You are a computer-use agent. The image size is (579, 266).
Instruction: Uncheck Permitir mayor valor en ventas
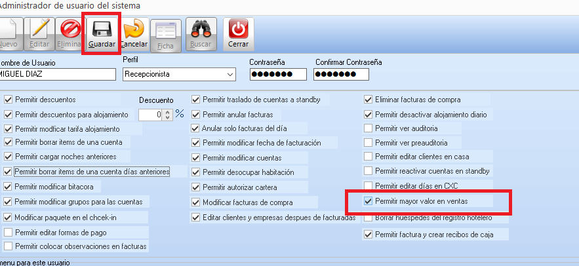tap(368, 200)
